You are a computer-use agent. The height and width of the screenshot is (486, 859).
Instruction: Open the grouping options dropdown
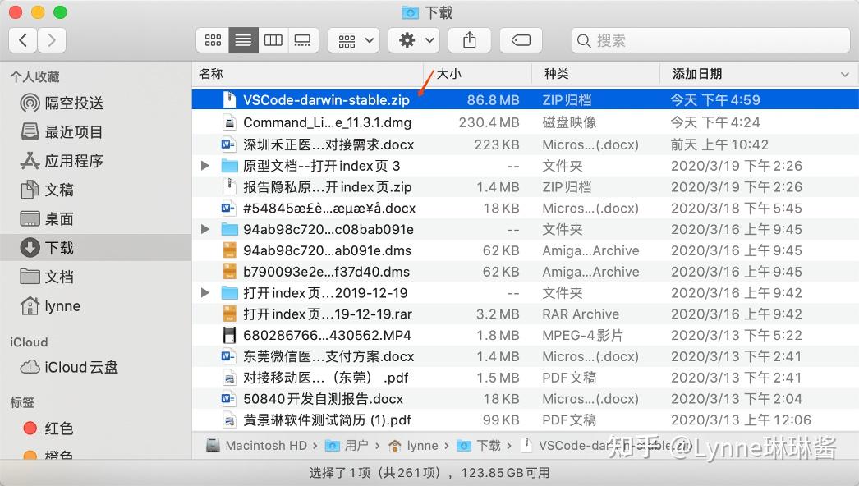[353, 39]
